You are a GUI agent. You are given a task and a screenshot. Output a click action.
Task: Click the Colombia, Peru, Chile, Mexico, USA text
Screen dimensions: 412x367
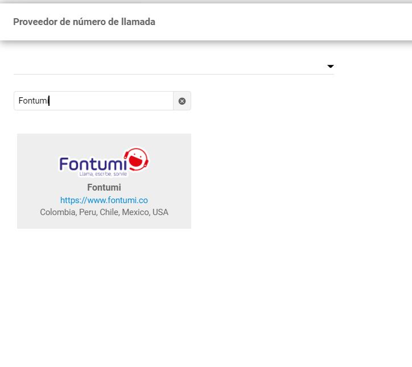[104, 212]
